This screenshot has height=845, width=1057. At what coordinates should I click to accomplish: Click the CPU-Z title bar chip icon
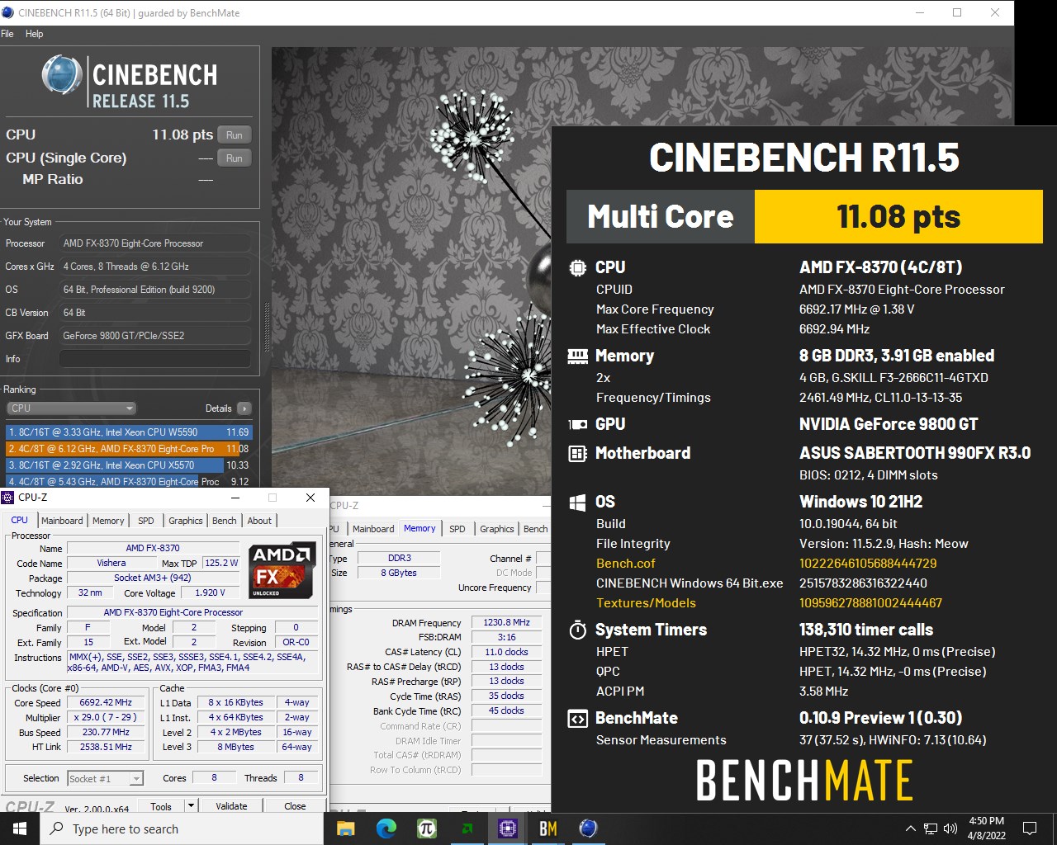tap(7, 498)
